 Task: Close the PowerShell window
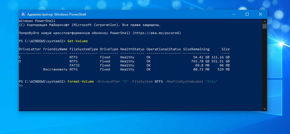260,14
